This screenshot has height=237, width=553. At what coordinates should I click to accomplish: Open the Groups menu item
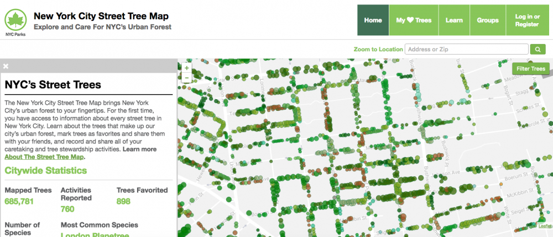[488, 20]
